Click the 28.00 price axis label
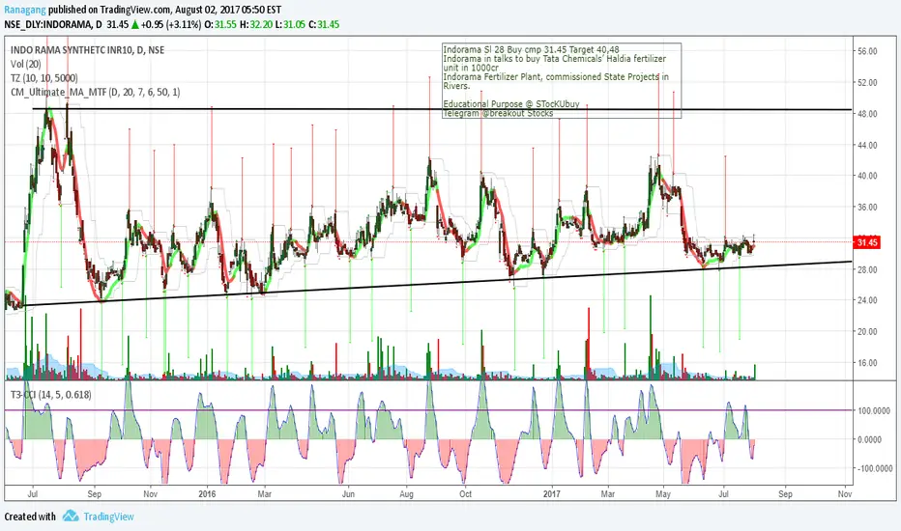Image resolution: width=901 pixels, height=531 pixels. pos(868,269)
